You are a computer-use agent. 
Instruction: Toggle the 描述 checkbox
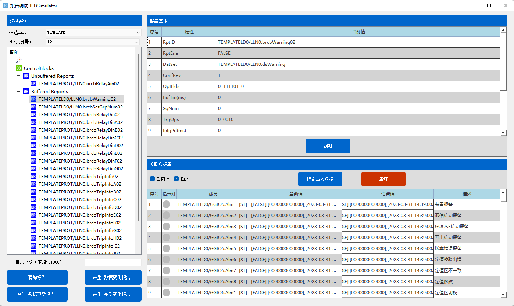(176, 179)
